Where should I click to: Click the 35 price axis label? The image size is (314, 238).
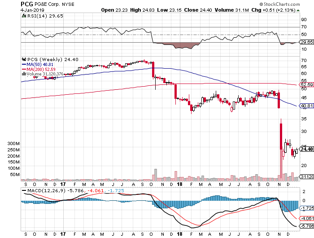click(304, 119)
